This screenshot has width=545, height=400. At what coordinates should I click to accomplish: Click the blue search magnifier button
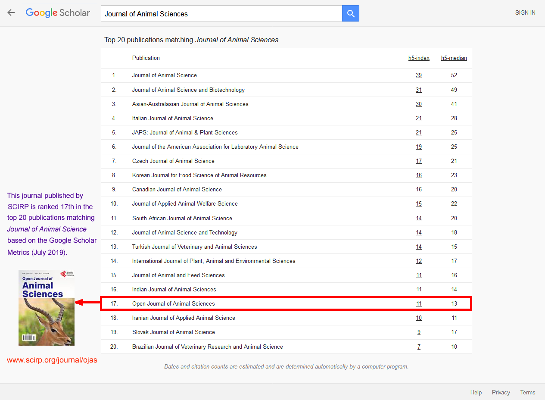351,14
